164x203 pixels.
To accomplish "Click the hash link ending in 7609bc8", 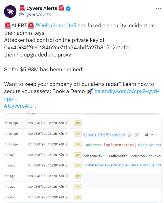I will tap(104, 135).
